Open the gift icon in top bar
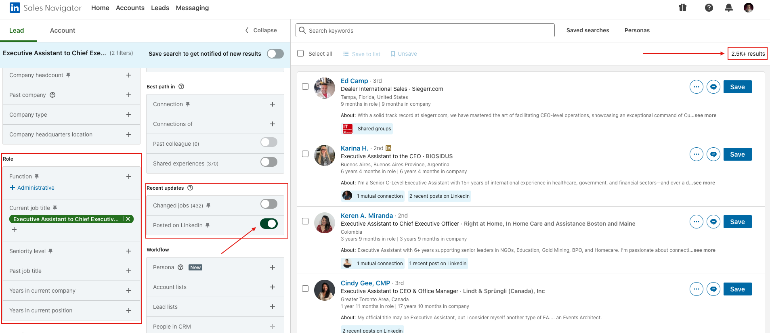The width and height of the screenshot is (770, 333). [x=683, y=8]
